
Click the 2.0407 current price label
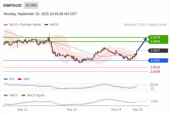click(158, 50)
